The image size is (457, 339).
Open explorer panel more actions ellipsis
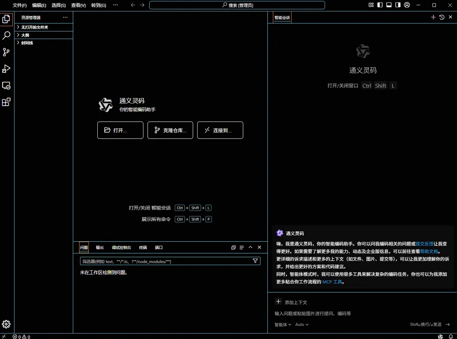(65, 17)
